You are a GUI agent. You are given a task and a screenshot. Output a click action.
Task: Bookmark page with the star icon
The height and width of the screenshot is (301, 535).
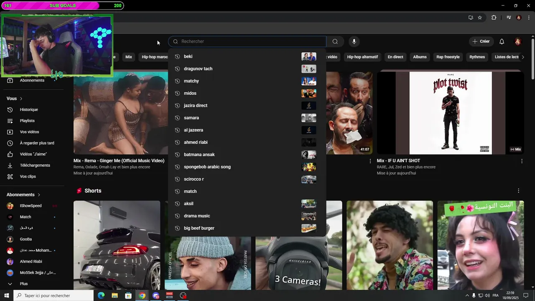pos(480,18)
